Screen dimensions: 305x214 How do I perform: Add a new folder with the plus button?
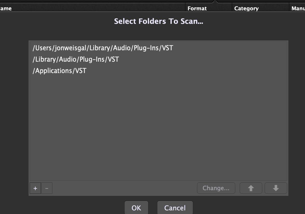point(35,188)
